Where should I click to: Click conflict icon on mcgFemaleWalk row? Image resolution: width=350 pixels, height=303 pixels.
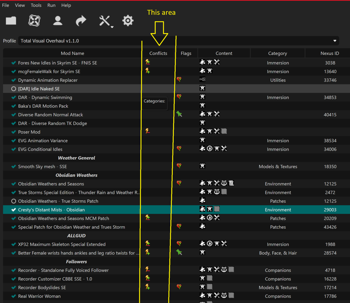[148, 71]
